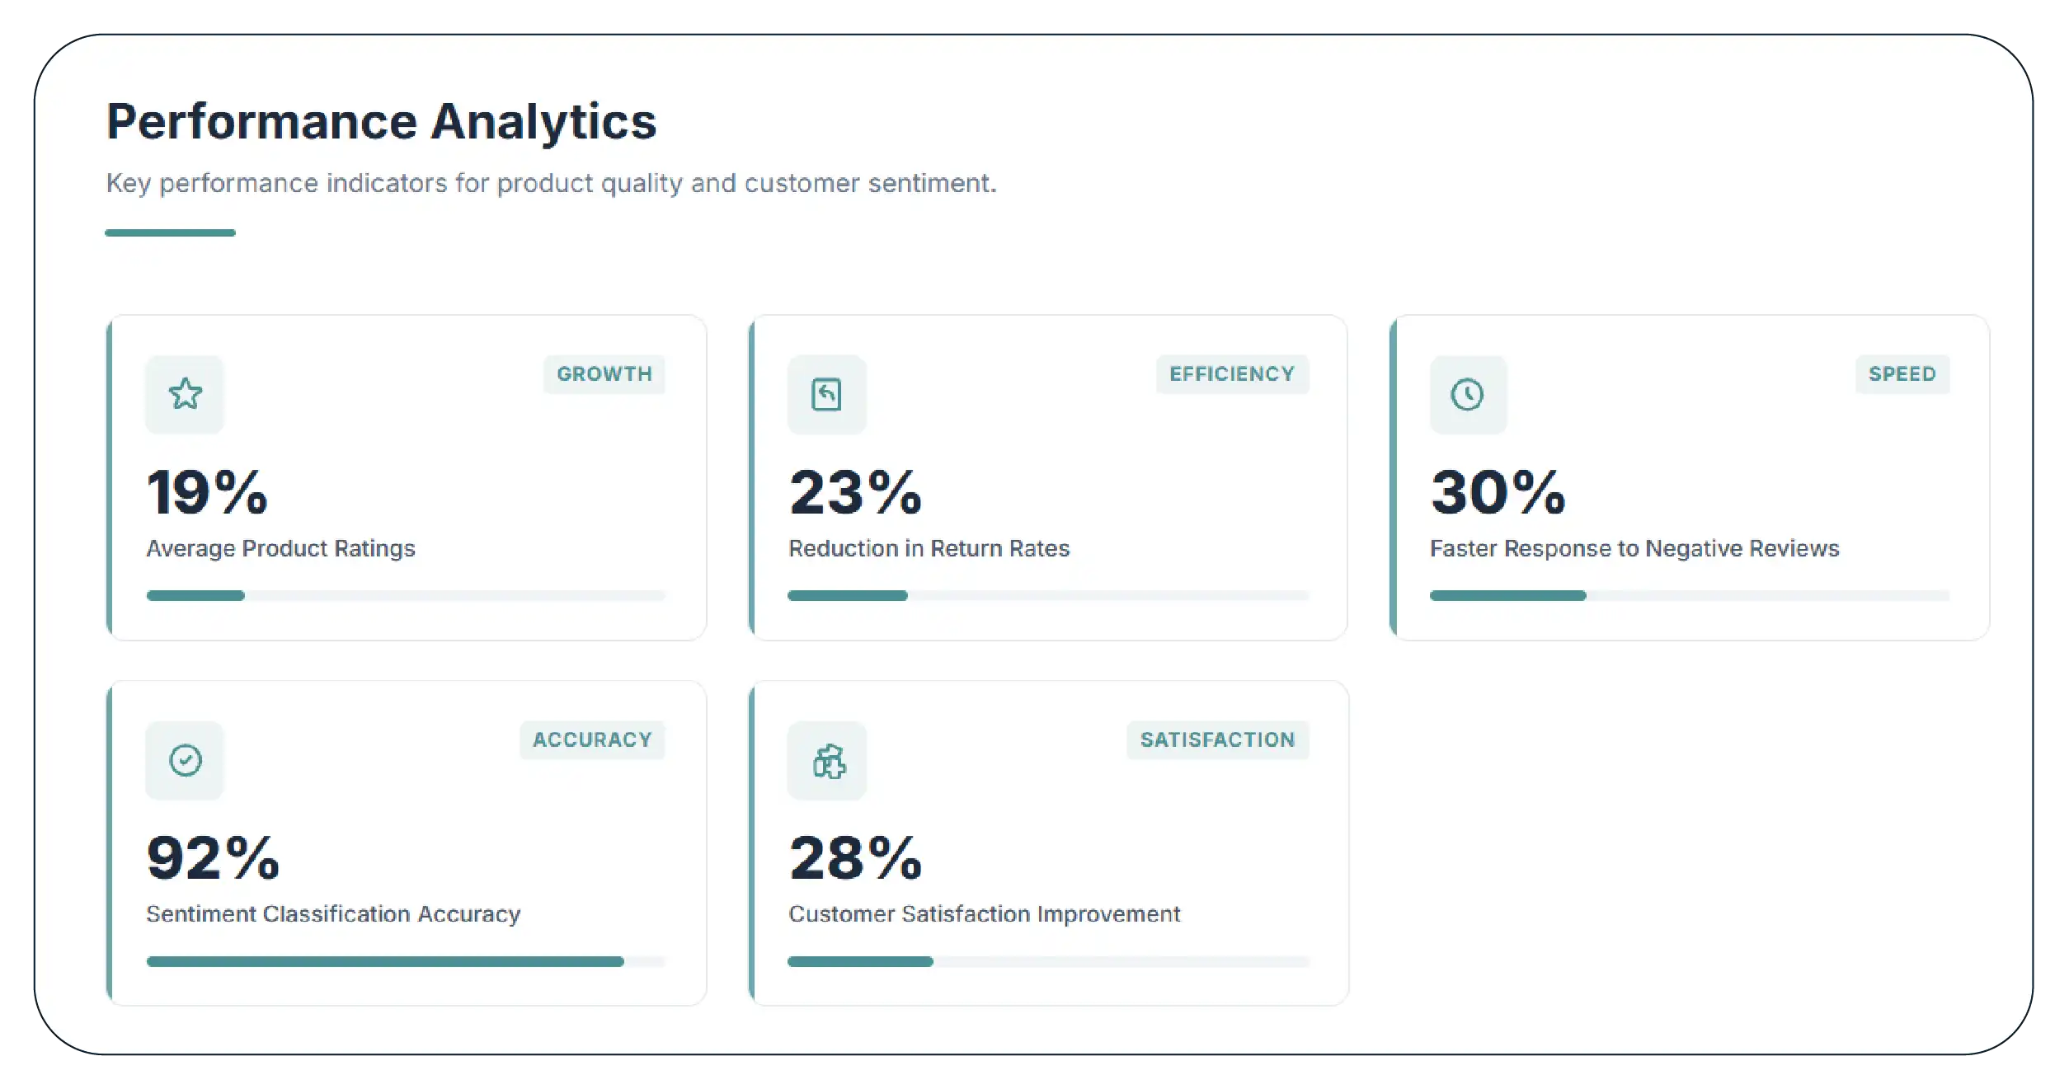
Task: Click the puzzle piece icon on Satisfaction card
Action: 826,759
